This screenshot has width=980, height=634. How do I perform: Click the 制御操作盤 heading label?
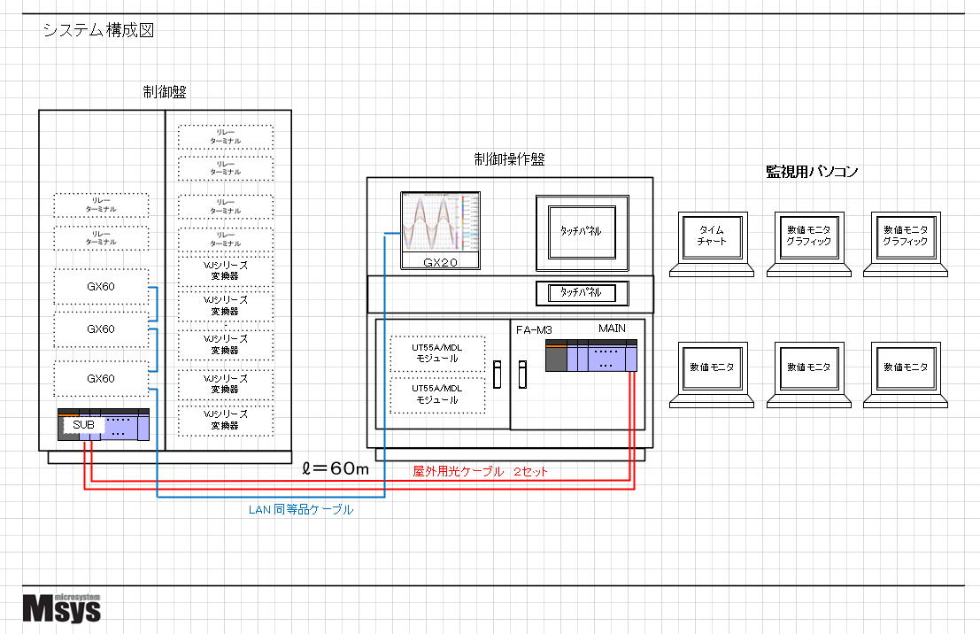[x=509, y=159]
